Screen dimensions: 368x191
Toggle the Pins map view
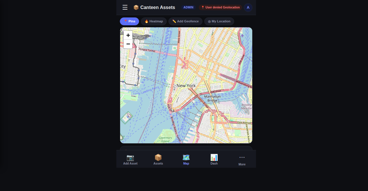point(129,21)
